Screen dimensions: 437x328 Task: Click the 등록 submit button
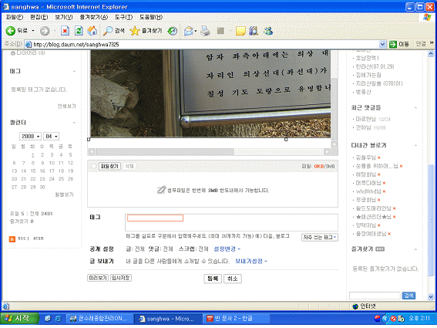pyautogui.click(x=213, y=279)
